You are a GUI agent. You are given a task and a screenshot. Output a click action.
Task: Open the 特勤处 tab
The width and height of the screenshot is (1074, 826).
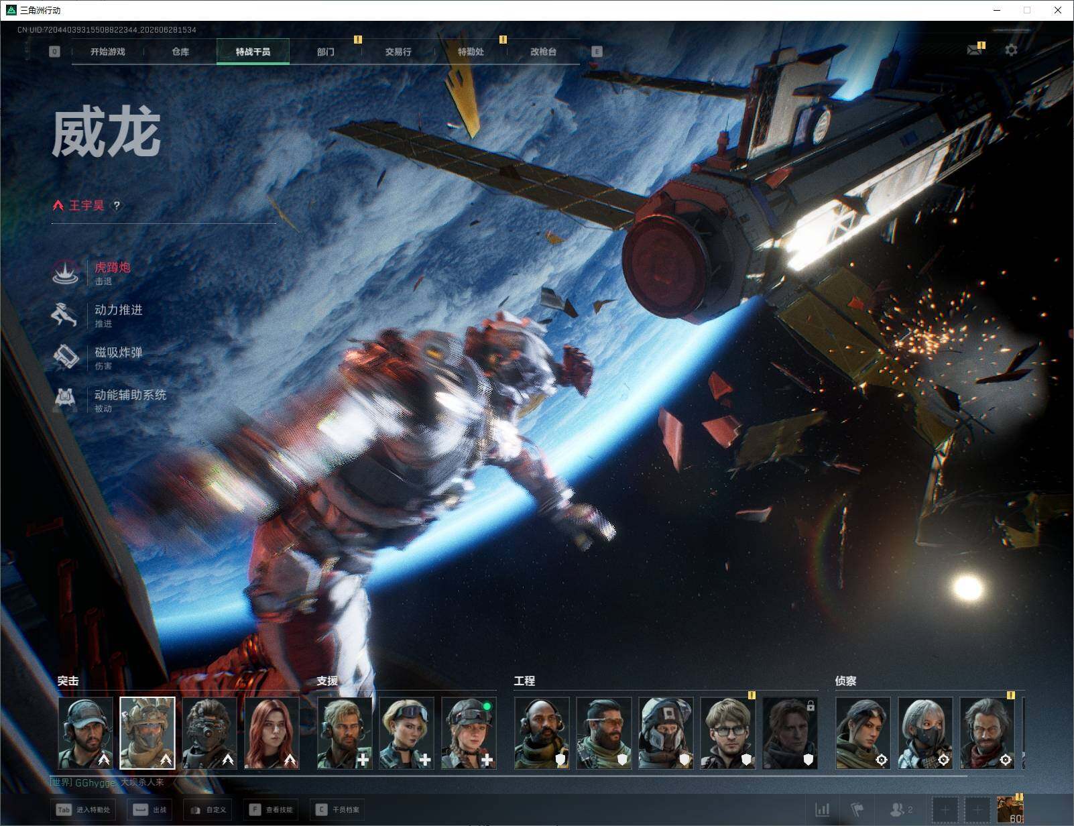click(471, 52)
